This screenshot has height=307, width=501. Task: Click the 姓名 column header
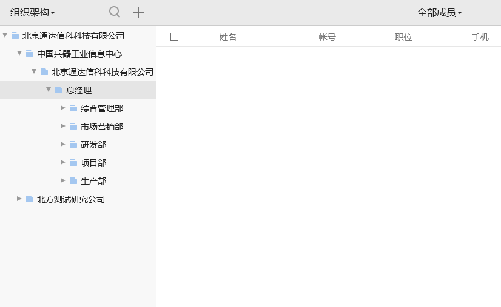click(227, 37)
